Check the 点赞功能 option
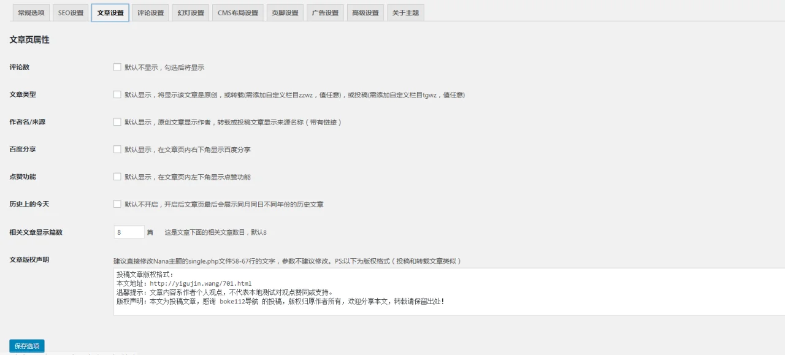 click(x=117, y=177)
